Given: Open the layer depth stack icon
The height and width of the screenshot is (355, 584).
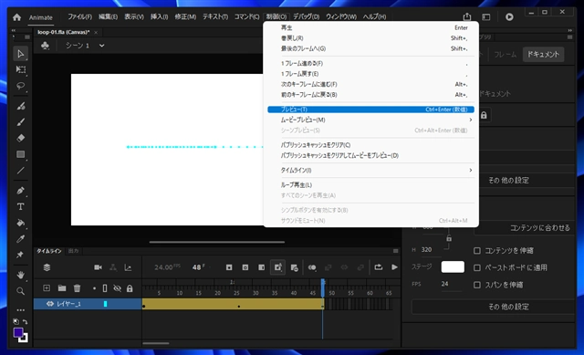Looking at the screenshot, I should point(47,267).
